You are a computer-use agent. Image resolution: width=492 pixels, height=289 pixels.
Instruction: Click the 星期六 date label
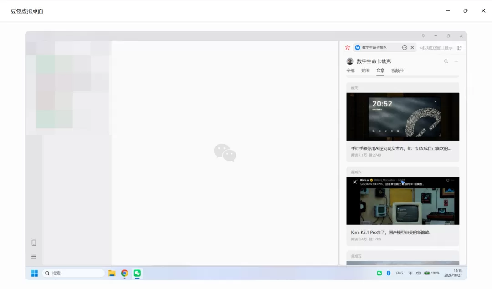click(356, 172)
